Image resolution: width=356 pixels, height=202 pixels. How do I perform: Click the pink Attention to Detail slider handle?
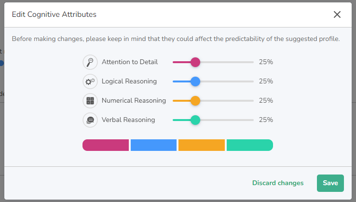pos(195,62)
